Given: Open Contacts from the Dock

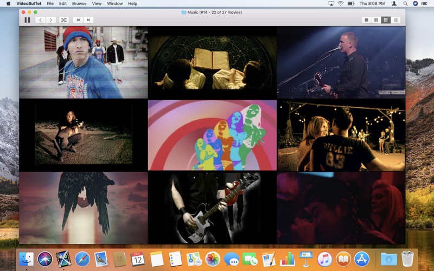Looking at the screenshot, I should click(x=120, y=259).
